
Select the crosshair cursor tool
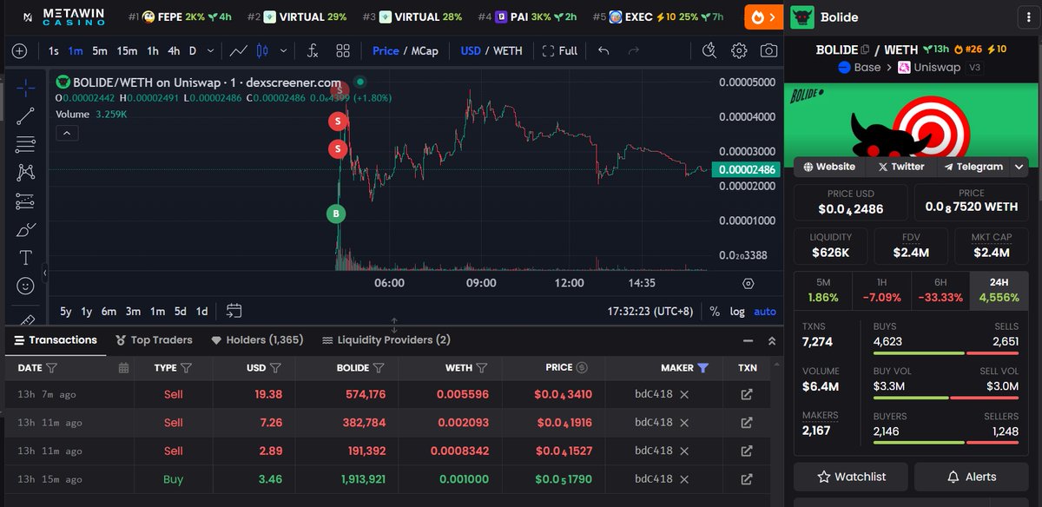pyautogui.click(x=25, y=87)
